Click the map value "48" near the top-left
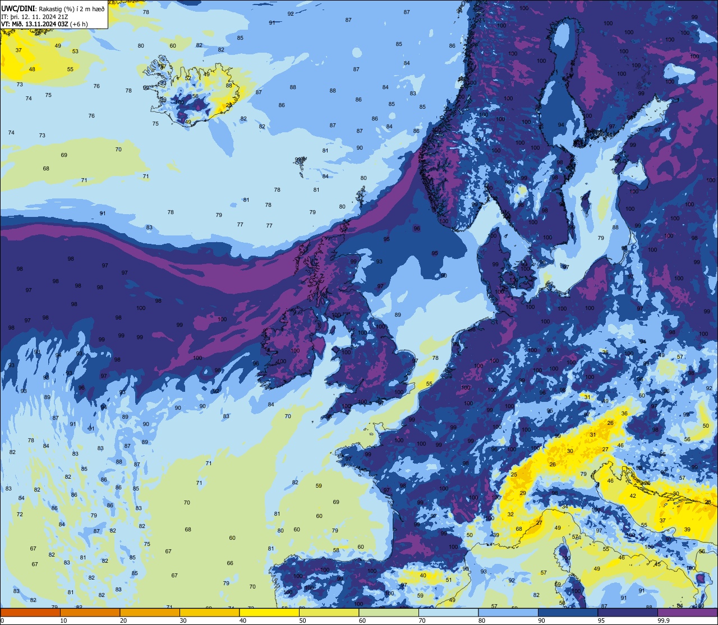 click(x=32, y=70)
